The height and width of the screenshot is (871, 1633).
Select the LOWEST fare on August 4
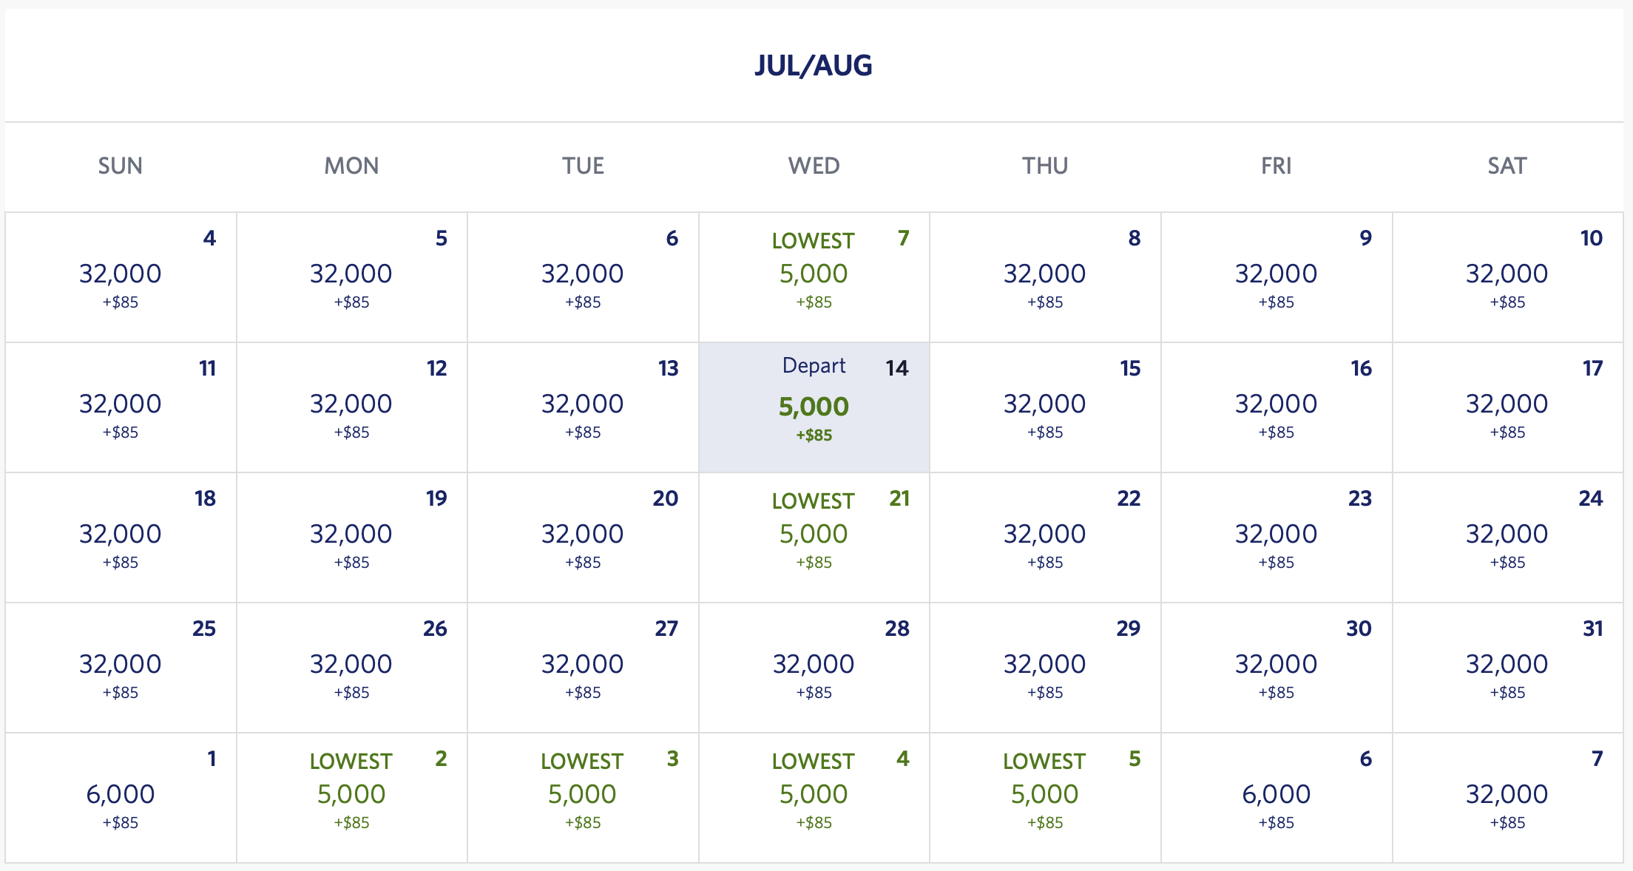coord(814,793)
